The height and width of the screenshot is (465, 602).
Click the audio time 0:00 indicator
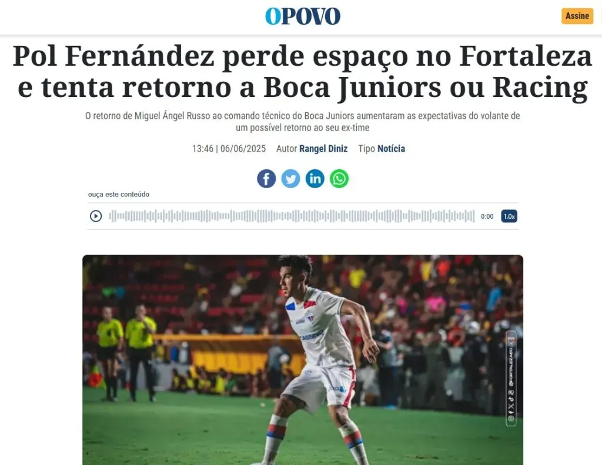[x=487, y=216]
